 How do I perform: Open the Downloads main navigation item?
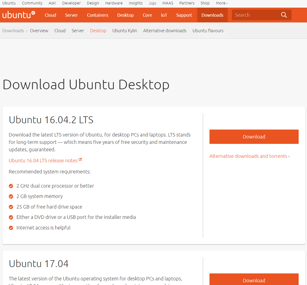tap(213, 15)
